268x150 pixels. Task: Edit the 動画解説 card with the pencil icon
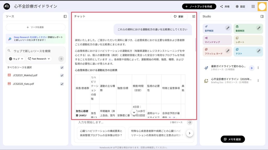[x=259, y=28]
